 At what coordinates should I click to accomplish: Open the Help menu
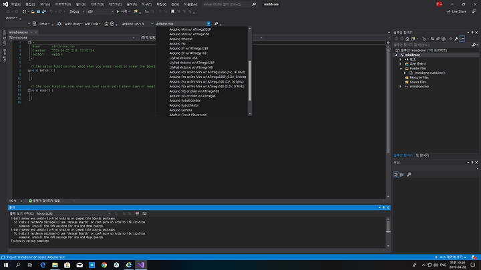(191, 4)
